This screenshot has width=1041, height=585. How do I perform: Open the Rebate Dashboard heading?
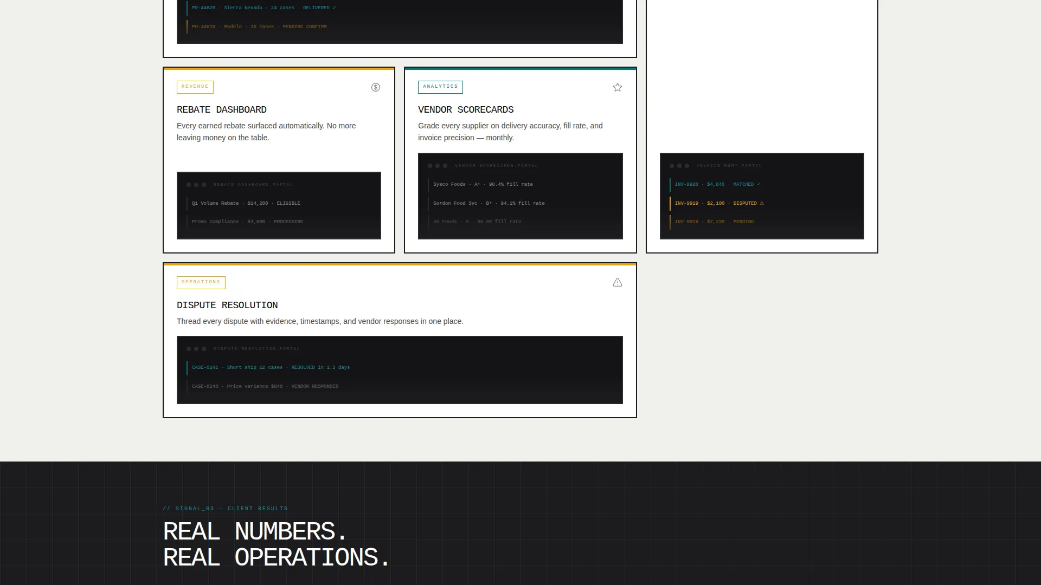pos(222,109)
